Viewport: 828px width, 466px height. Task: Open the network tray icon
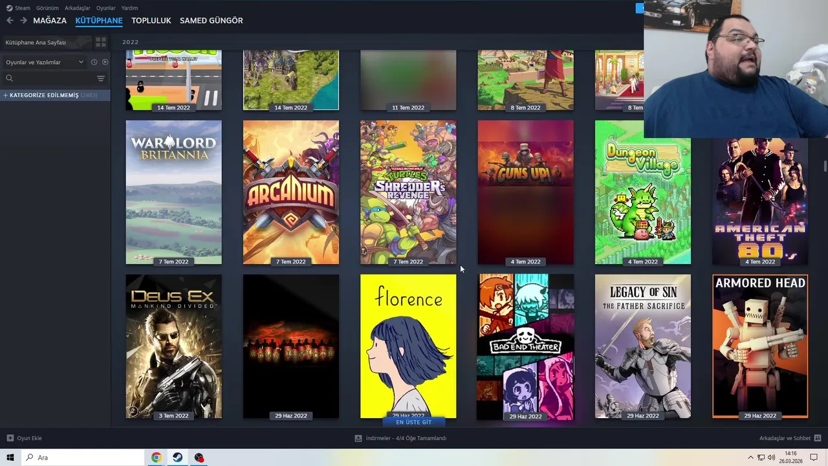[761, 458]
